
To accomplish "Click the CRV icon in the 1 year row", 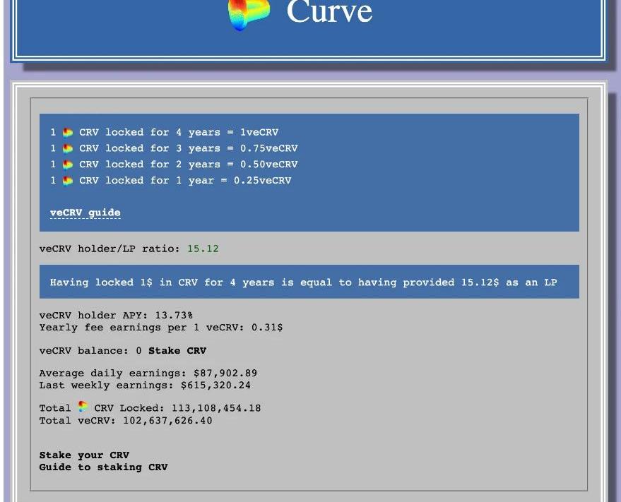I will 68,181.
